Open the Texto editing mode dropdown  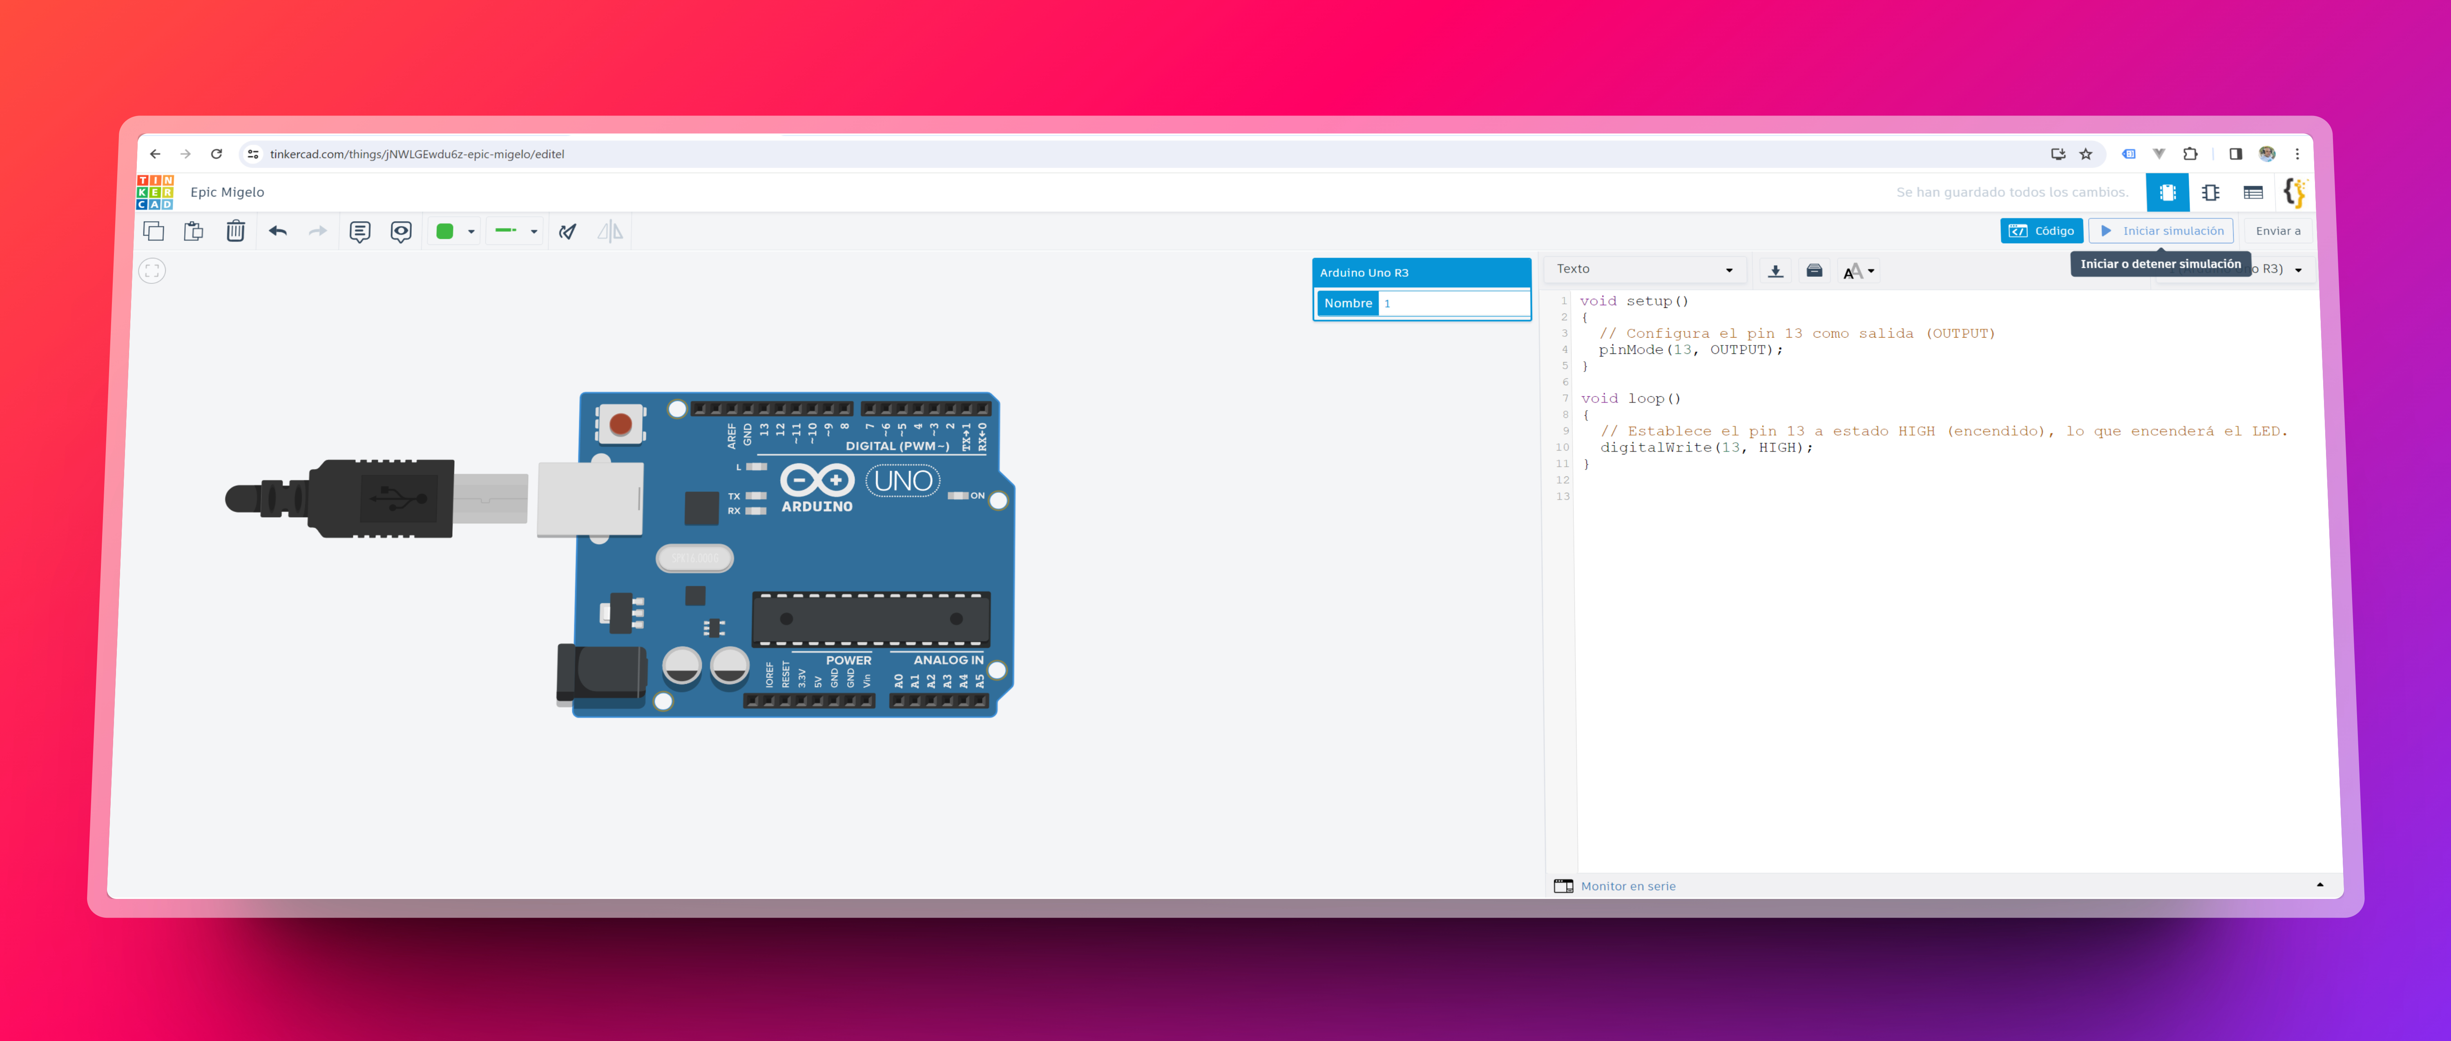(x=1644, y=270)
